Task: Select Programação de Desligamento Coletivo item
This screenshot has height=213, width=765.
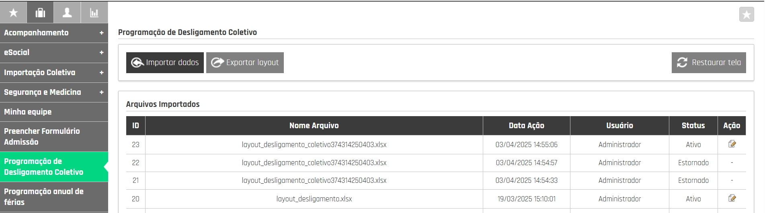Action: click(x=54, y=167)
